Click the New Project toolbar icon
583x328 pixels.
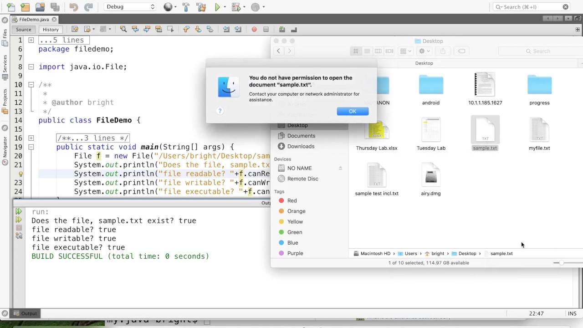(25, 7)
